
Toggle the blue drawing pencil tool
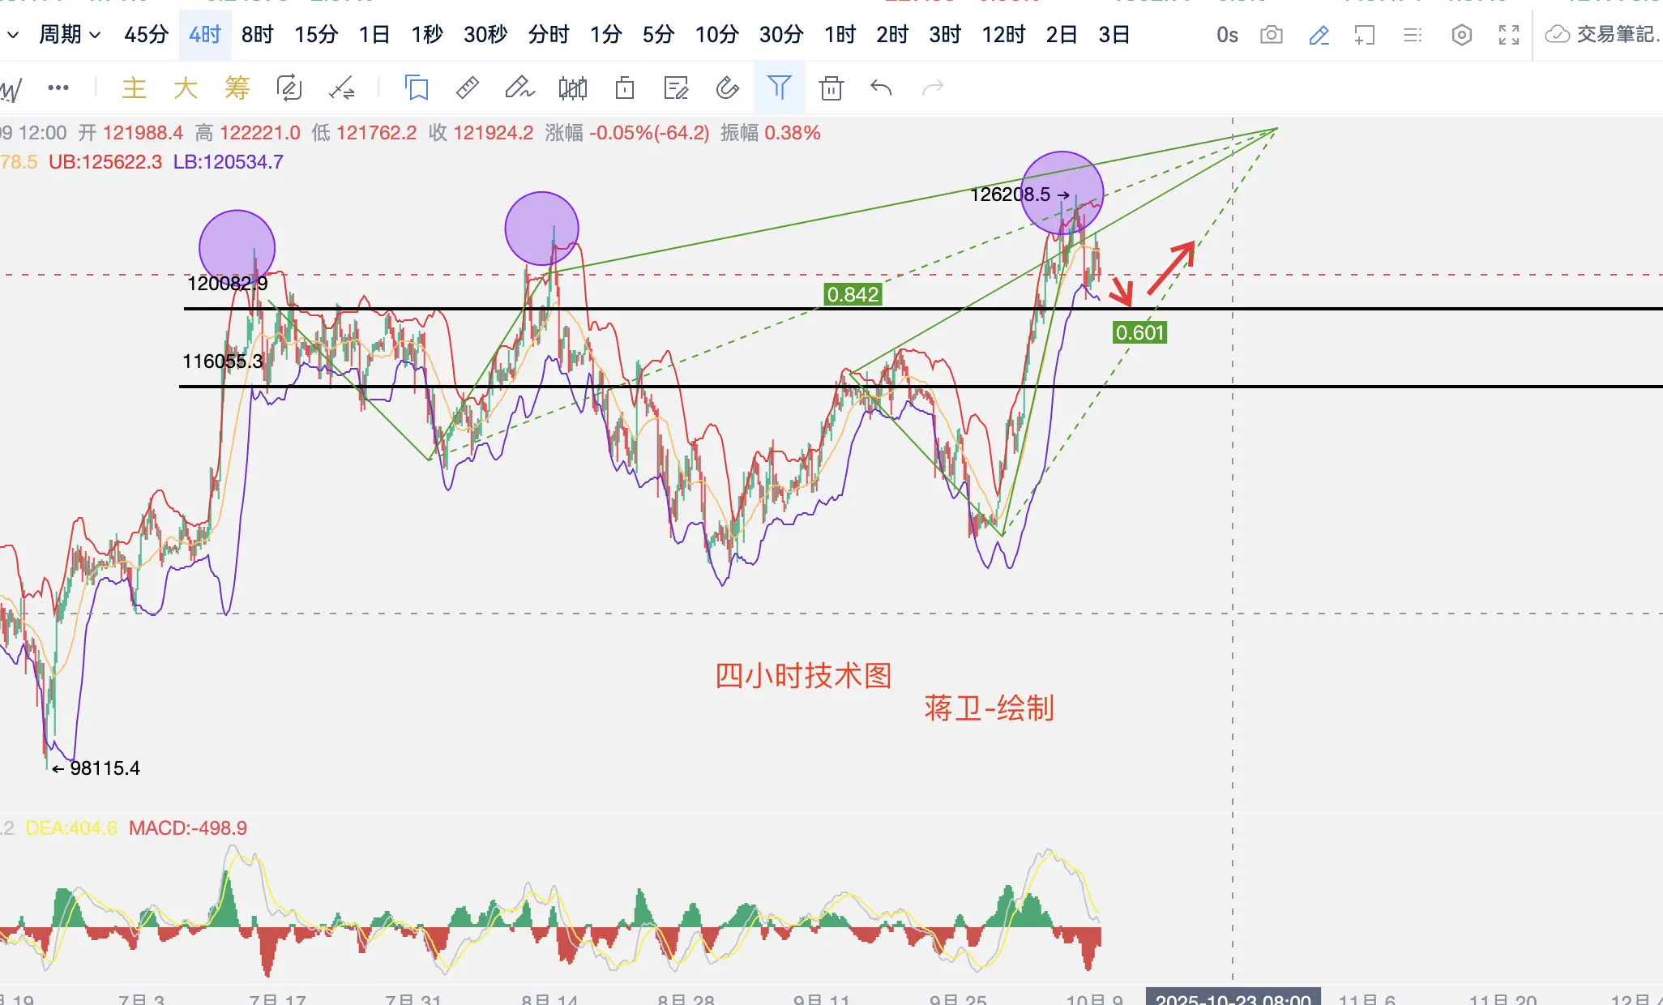click(1319, 35)
